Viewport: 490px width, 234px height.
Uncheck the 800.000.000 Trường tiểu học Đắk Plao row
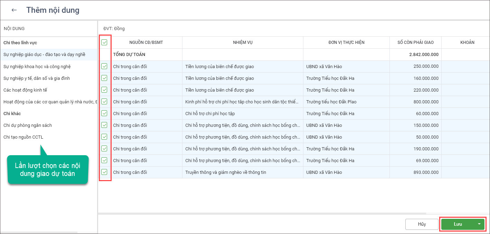click(104, 102)
